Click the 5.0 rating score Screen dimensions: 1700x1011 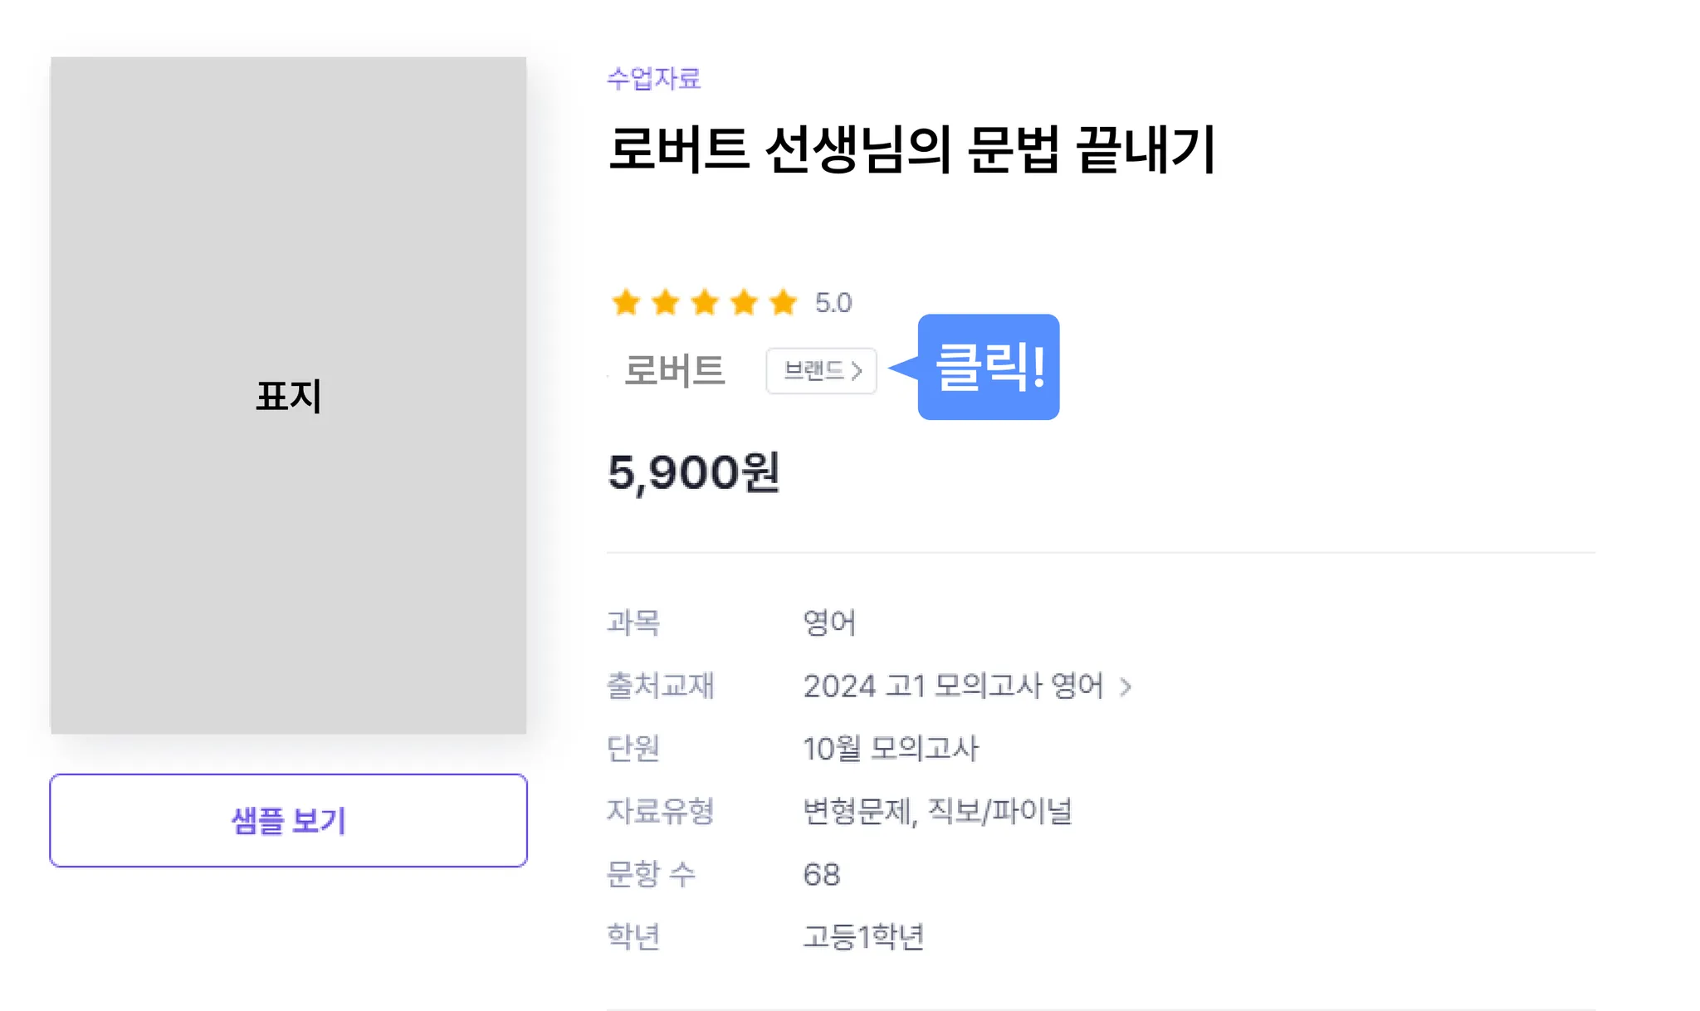pyautogui.click(x=833, y=303)
